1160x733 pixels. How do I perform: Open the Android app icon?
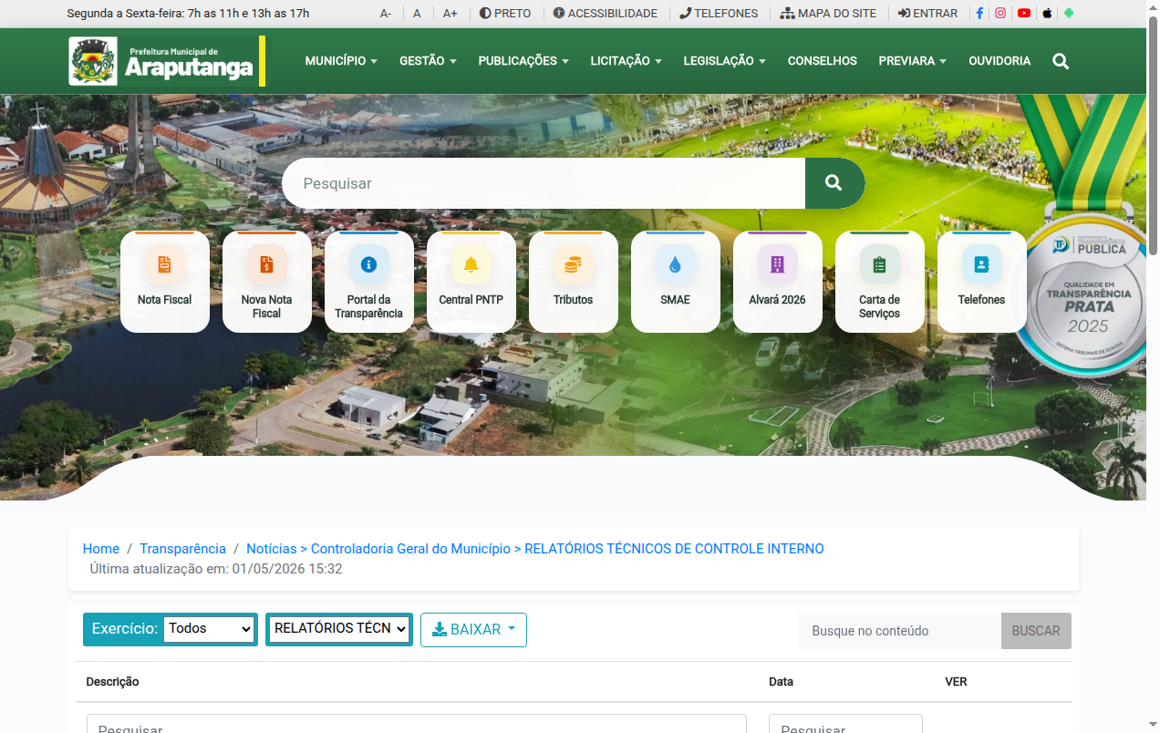coord(1069,14)
